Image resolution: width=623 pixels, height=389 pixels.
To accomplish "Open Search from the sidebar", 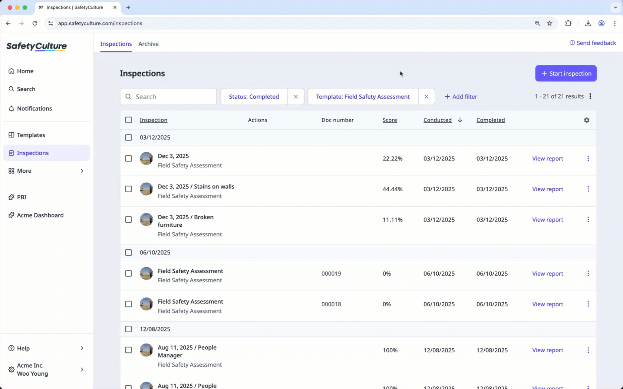I will pyautogui.click(x=22, y=89).
